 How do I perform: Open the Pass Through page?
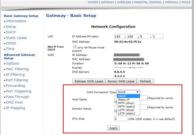18,97
